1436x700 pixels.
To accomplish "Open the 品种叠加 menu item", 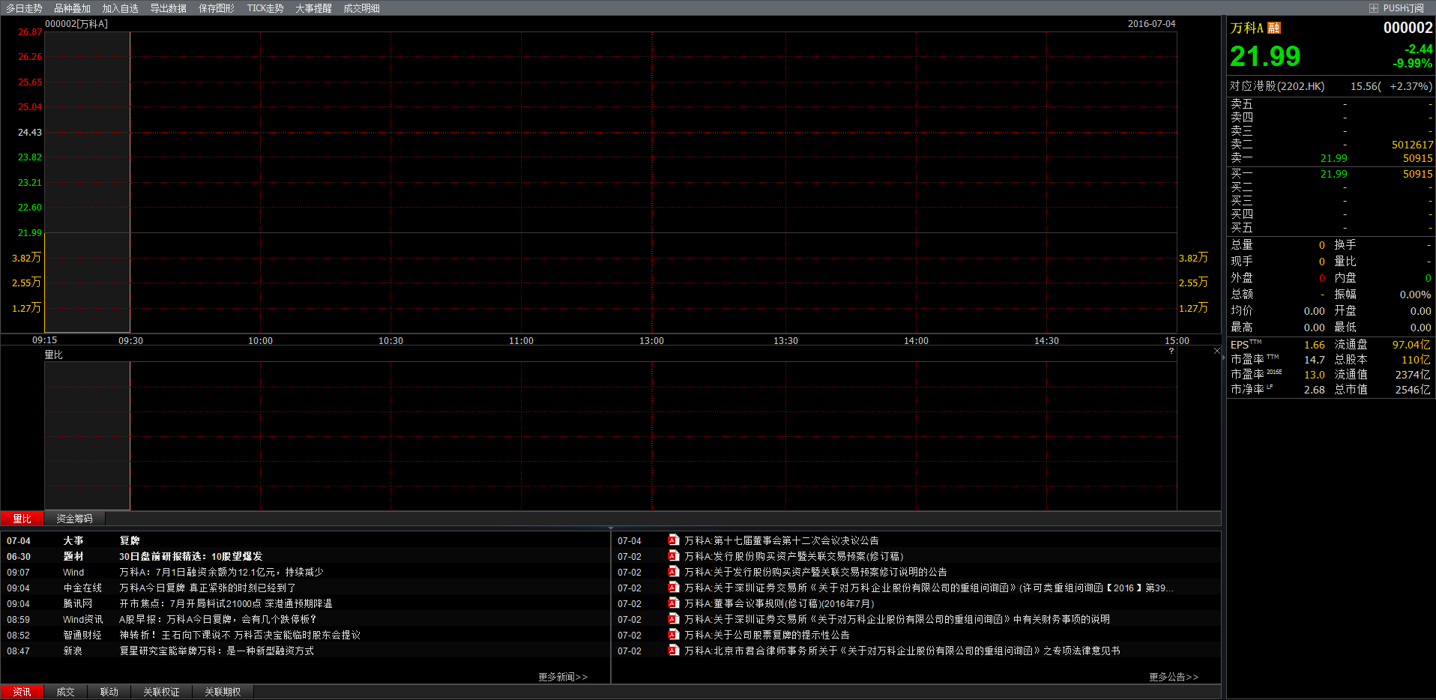I will point(72,8).
